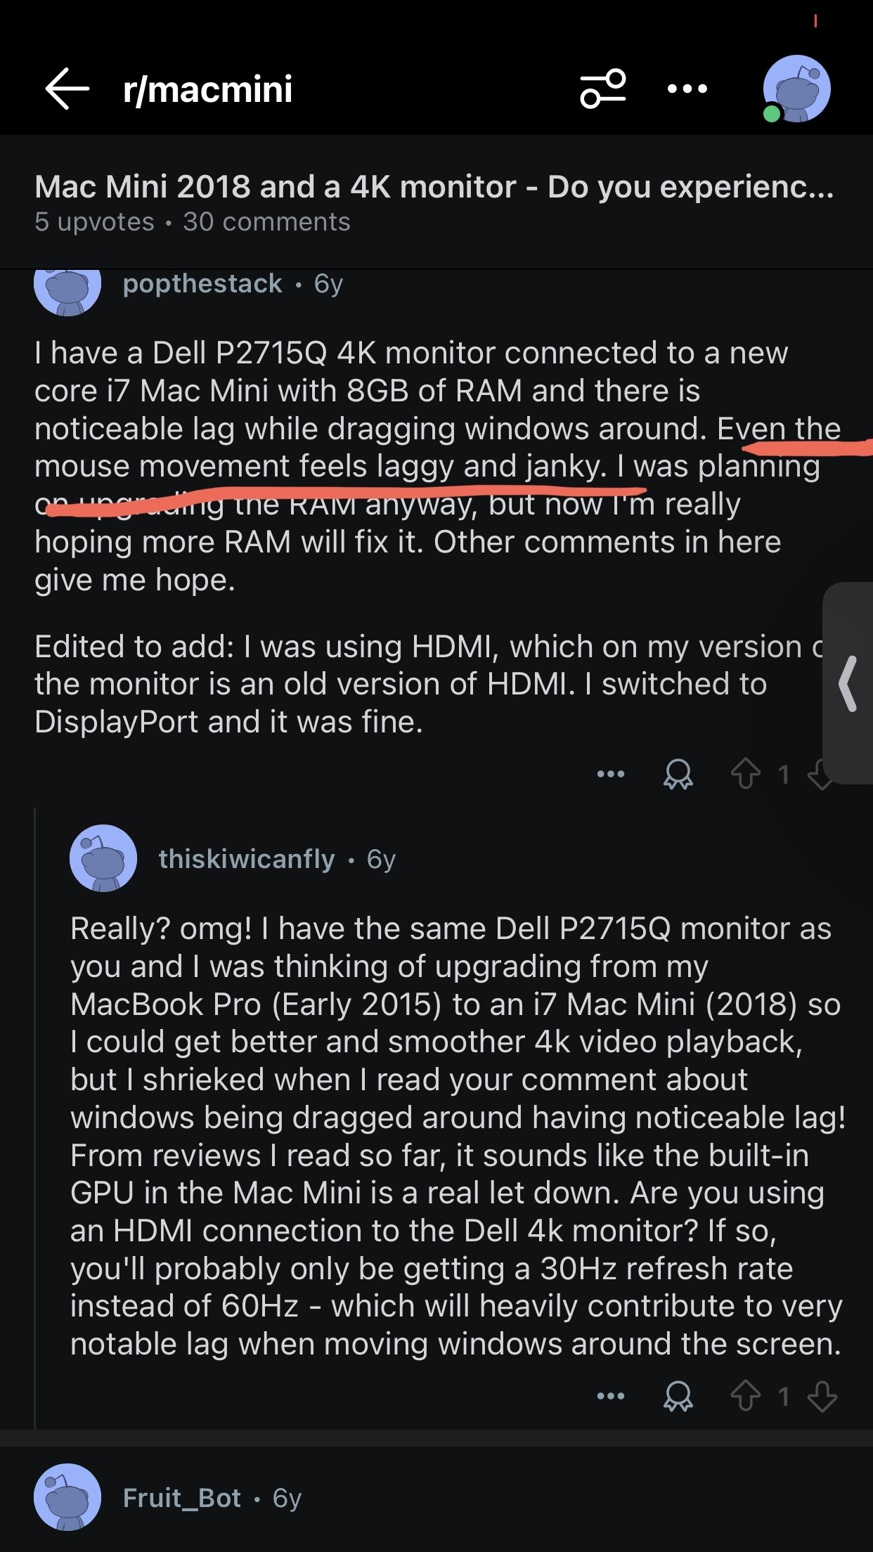Open popthestack's user profile
Viewport: 873px width, 1552px height.
202,284
